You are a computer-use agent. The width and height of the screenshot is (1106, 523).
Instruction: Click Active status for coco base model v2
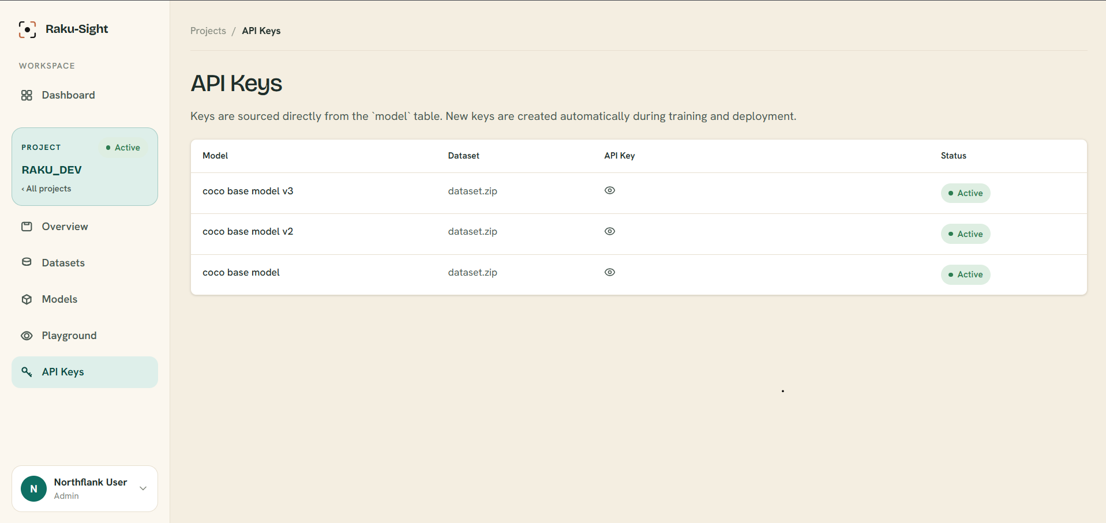[x=965, y=234]
